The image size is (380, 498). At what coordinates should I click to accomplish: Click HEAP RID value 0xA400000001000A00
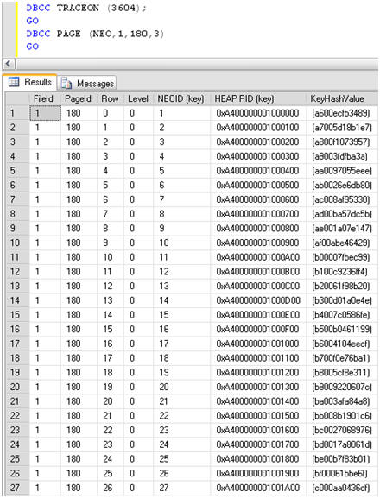pos(257,257)
